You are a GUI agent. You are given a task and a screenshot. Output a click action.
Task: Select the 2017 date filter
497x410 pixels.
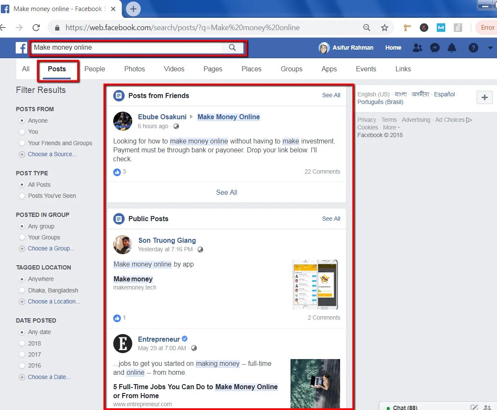[x=22, y=354]
